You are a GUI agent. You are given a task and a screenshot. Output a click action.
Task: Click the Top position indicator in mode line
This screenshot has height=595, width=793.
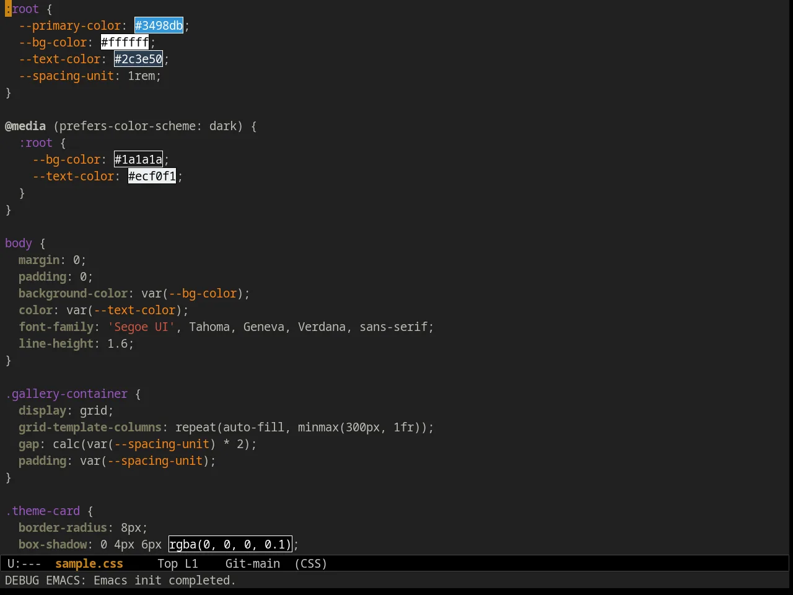coord(167,563)
